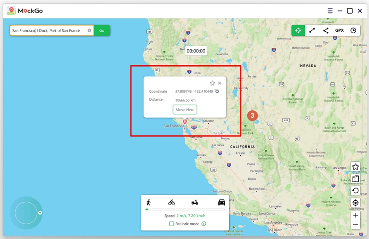Image resolution: width=369 pixels, height=239 pixels.
Task: Close the coordinate info popup
Action: (x=220, y=83)
